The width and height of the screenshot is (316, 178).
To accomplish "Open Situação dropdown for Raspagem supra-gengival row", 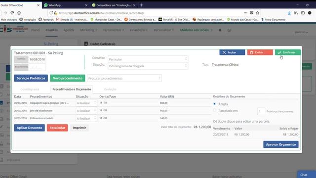I will pyautogui.click(x=86, y=103).
